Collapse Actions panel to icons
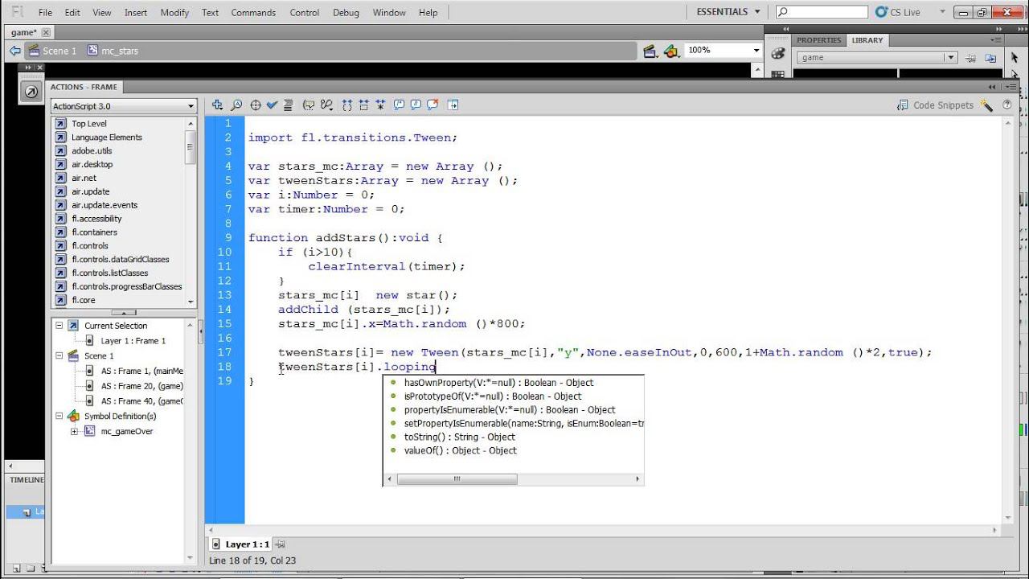This screenshot has height=579, width=1029. point(992,86)
